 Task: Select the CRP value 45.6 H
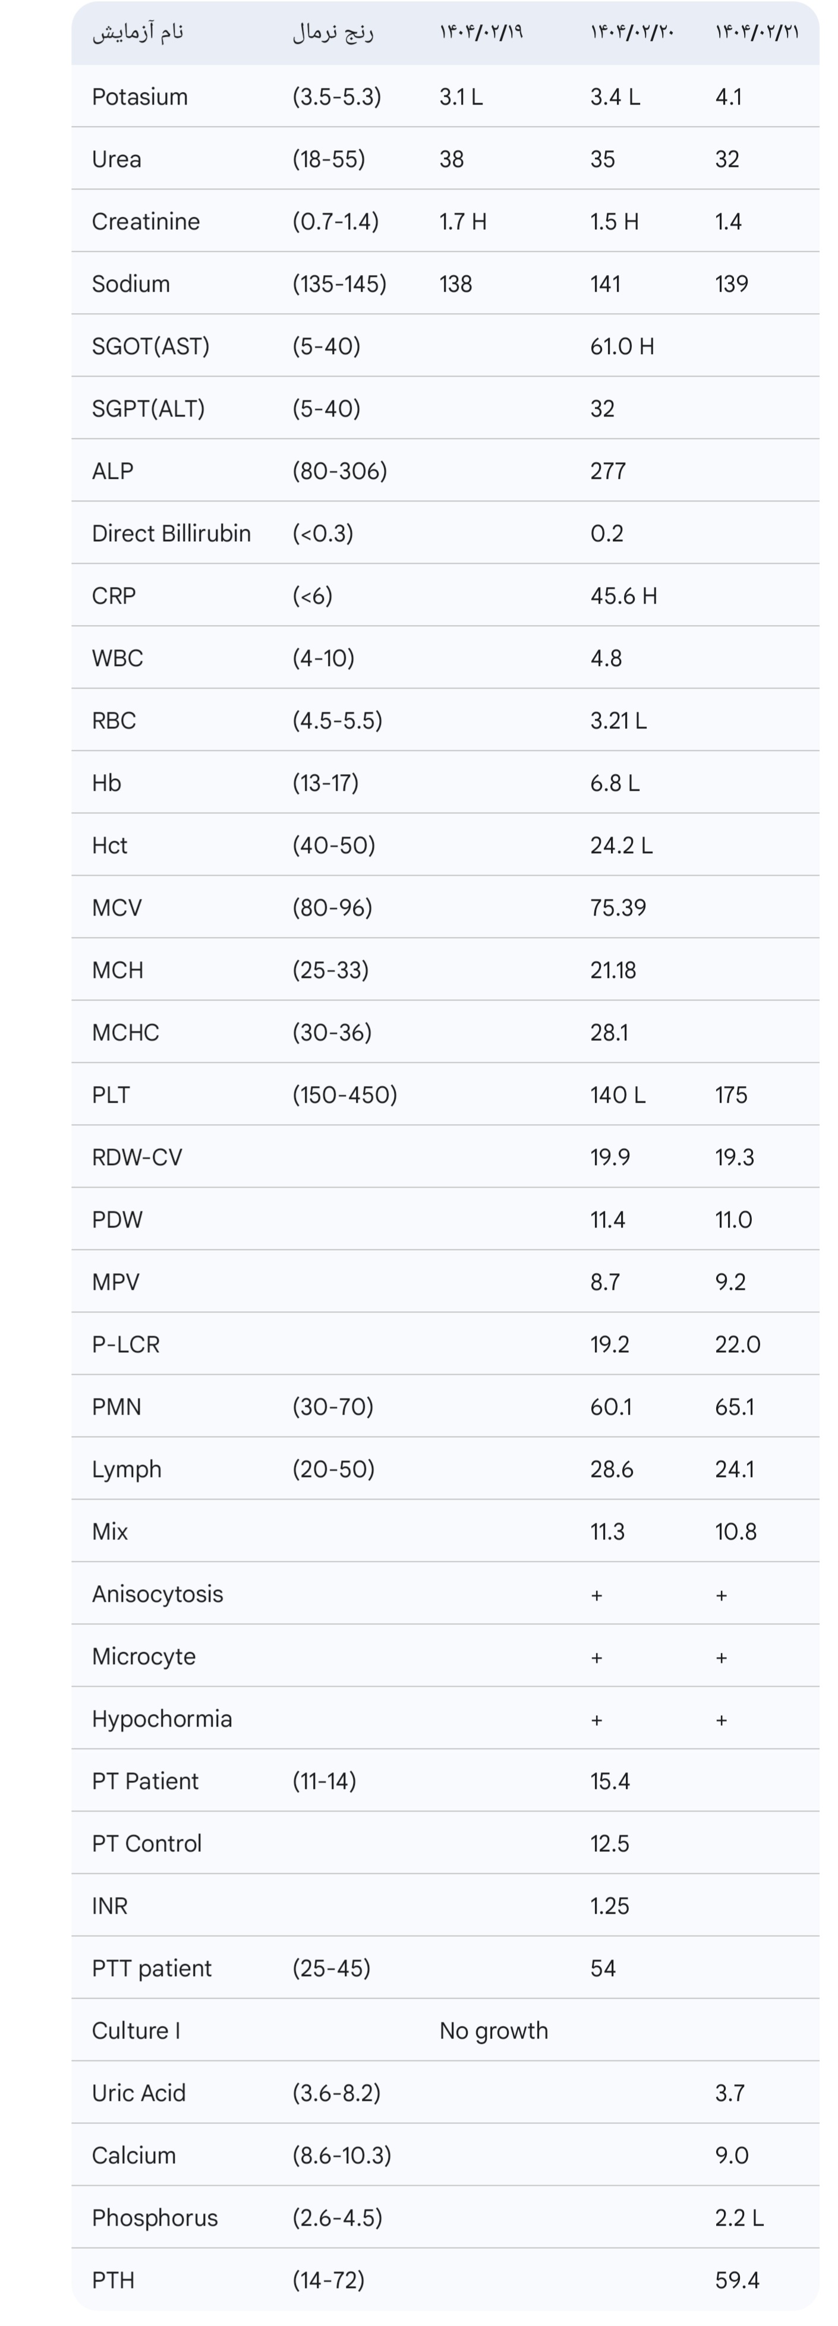tap(624, 596)
